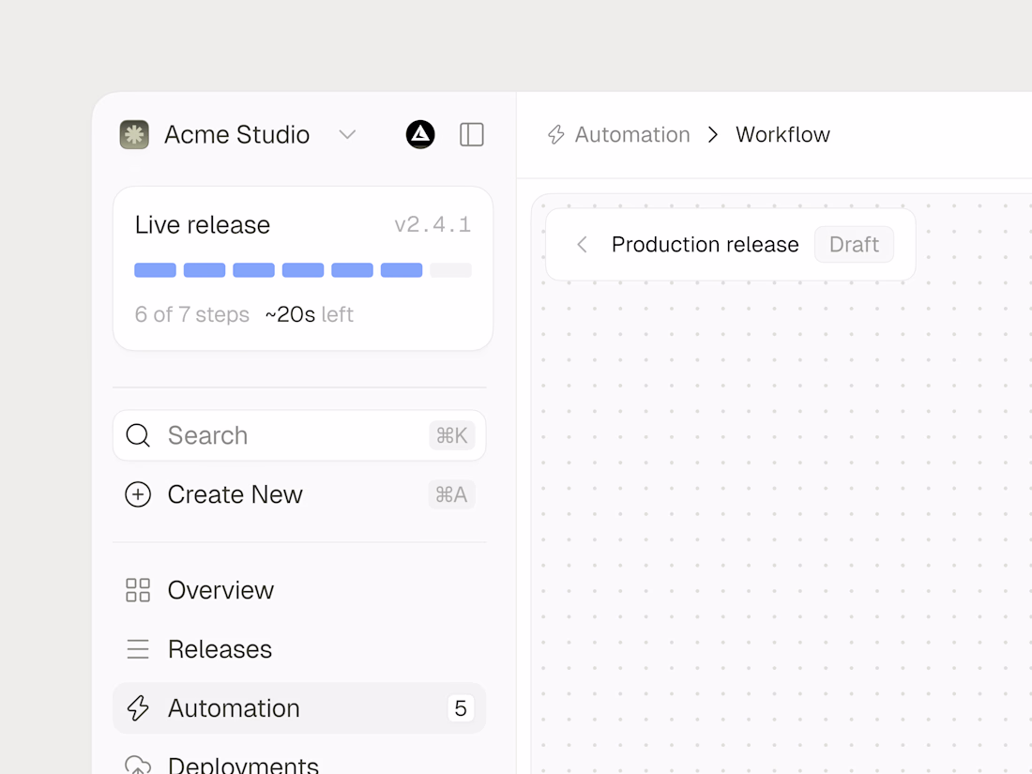The image size is (1032, 774).
Task: Click the Draft status badge
Action: [x=854, y=245]
